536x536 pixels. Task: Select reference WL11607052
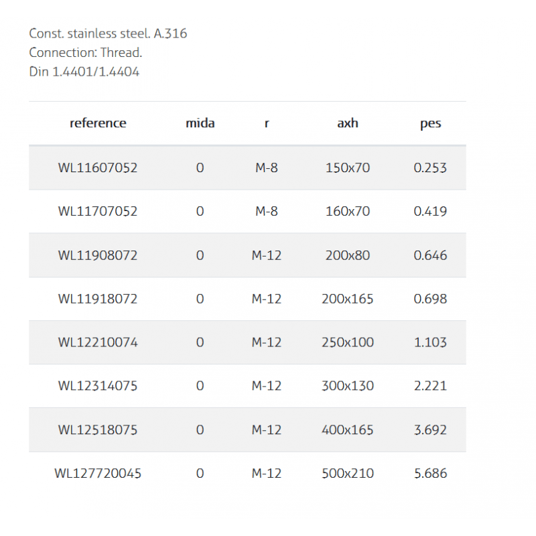tap(98, 167)
